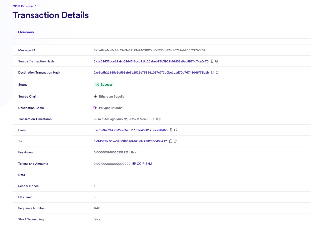Open To address 0x9d087fc0... link

point(130,141)
